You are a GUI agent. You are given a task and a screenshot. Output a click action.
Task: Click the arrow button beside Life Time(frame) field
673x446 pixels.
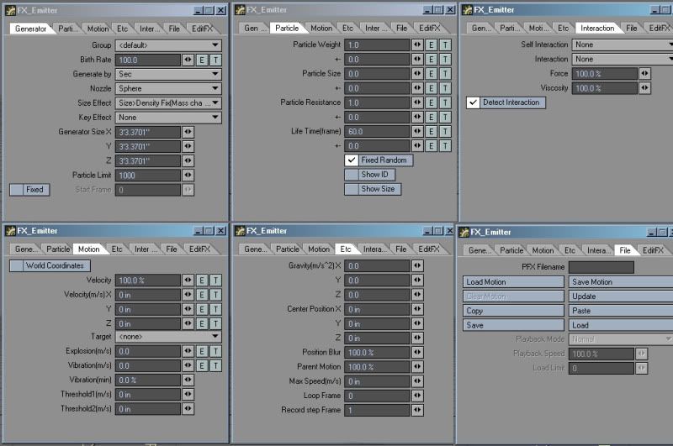pyautogui.click(x=417, y=132)
